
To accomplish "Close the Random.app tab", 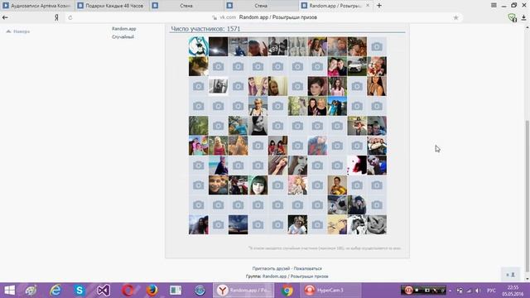I will pyautogui.click(x=368, y=6).
